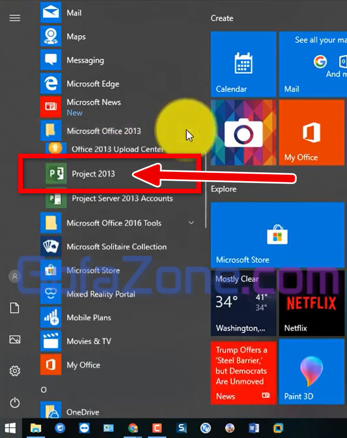
Task: Expand the Start menu hamburger button
Action: tap(15, 18)
